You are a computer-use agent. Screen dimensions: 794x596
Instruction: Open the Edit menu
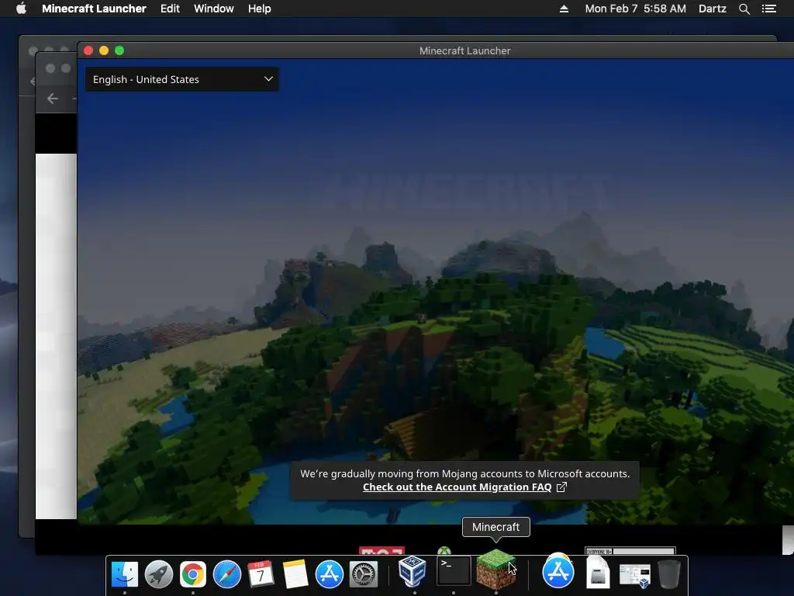pos(170,9)
